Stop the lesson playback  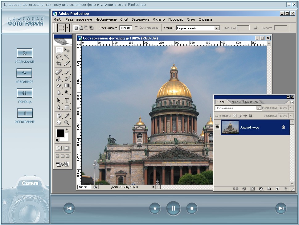pyautogui.click(x=192, y=208)
